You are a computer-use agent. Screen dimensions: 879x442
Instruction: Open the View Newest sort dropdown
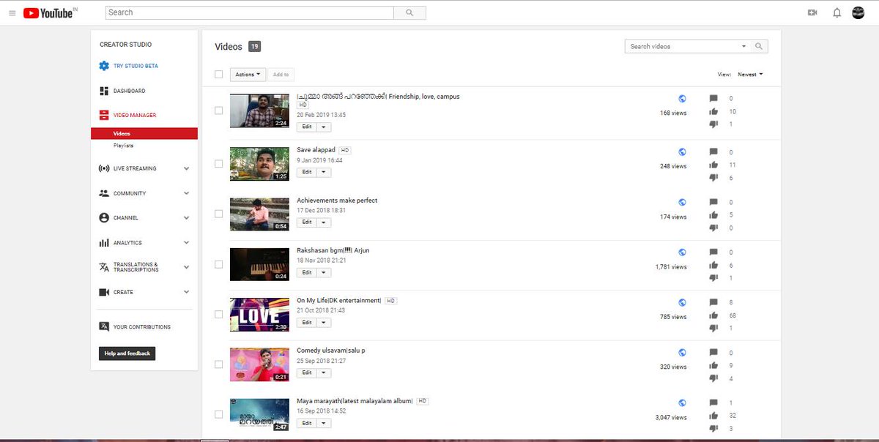click(750, 74)
